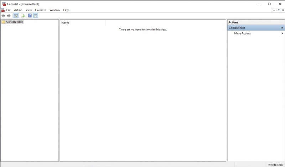285x167 pixels.
Task: Open the Action menu
Action: (18, 10)
